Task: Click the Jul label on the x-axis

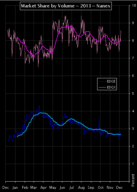Action: (72, 188)
